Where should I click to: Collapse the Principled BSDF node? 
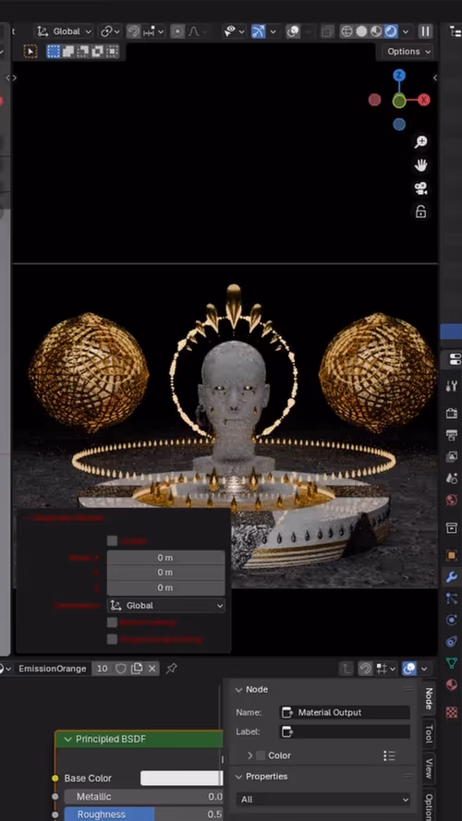coord(67,740)
